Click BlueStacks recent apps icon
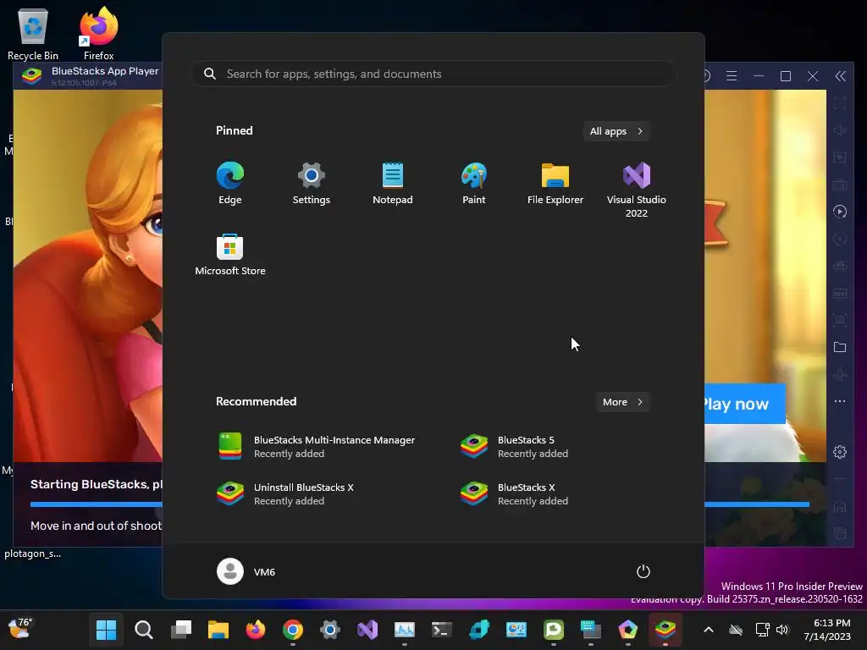This screenshot has height=650, width=867. (x=840, y=533)
